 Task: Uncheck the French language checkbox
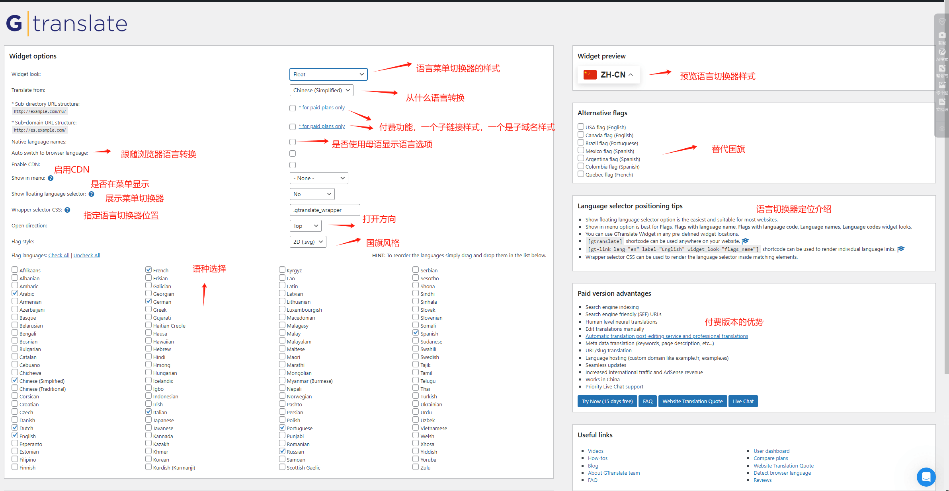tap(148, 270)
